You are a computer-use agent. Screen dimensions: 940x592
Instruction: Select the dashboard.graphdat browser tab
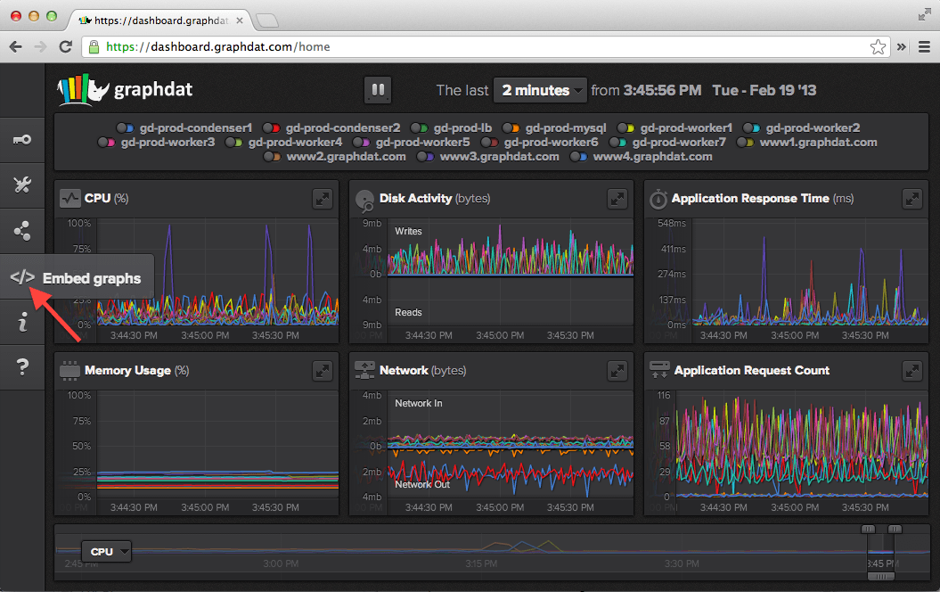[x=160, y=21]
